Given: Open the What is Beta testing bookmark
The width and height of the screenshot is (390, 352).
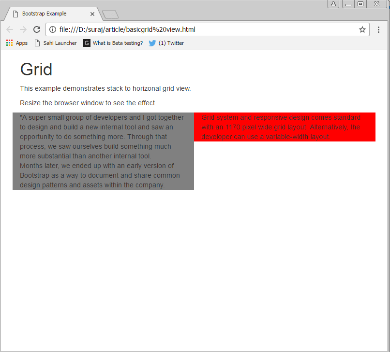Looking at the screenshot, I should point(113,43).
